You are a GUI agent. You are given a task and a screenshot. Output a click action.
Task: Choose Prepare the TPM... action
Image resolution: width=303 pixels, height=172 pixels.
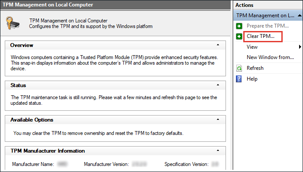268,26
